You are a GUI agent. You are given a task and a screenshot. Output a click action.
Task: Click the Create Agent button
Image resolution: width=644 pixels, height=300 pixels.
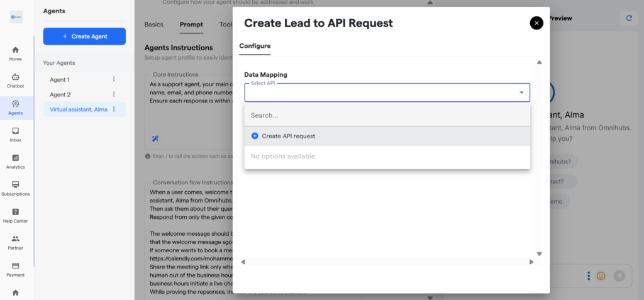(84, 36)
